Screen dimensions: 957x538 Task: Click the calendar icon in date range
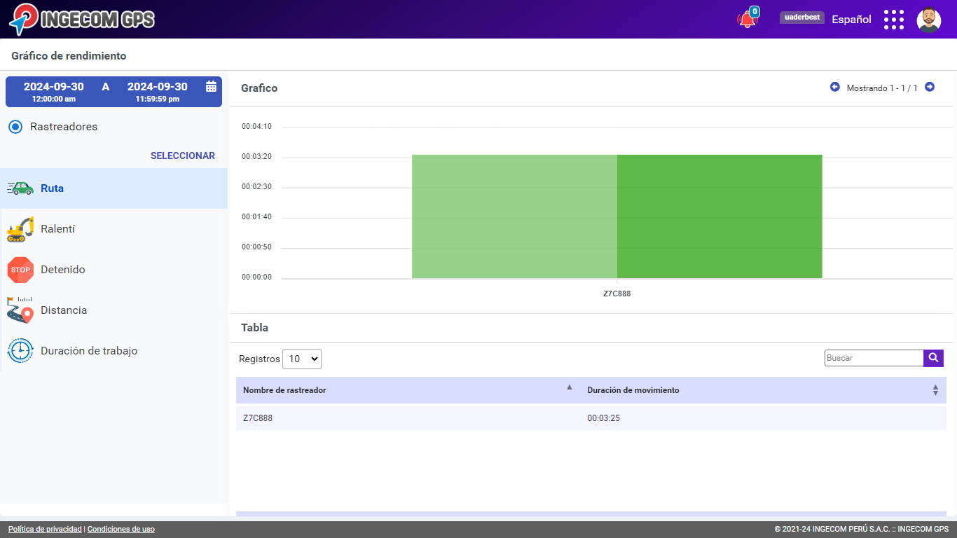point(211,87)
